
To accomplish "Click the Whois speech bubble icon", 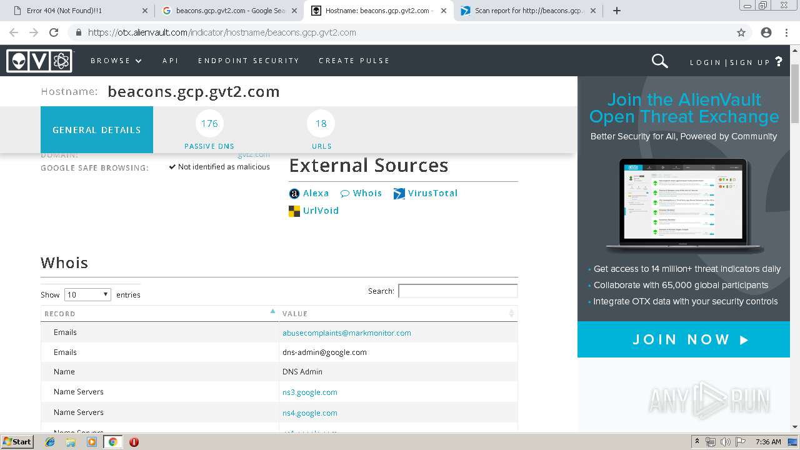I will (345, 194).
